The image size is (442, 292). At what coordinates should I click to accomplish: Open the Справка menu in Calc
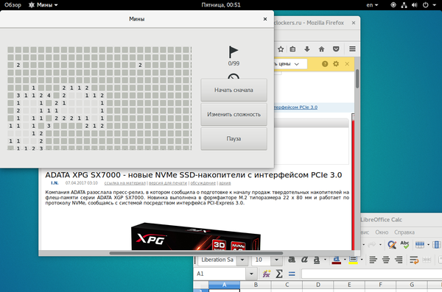404,232
